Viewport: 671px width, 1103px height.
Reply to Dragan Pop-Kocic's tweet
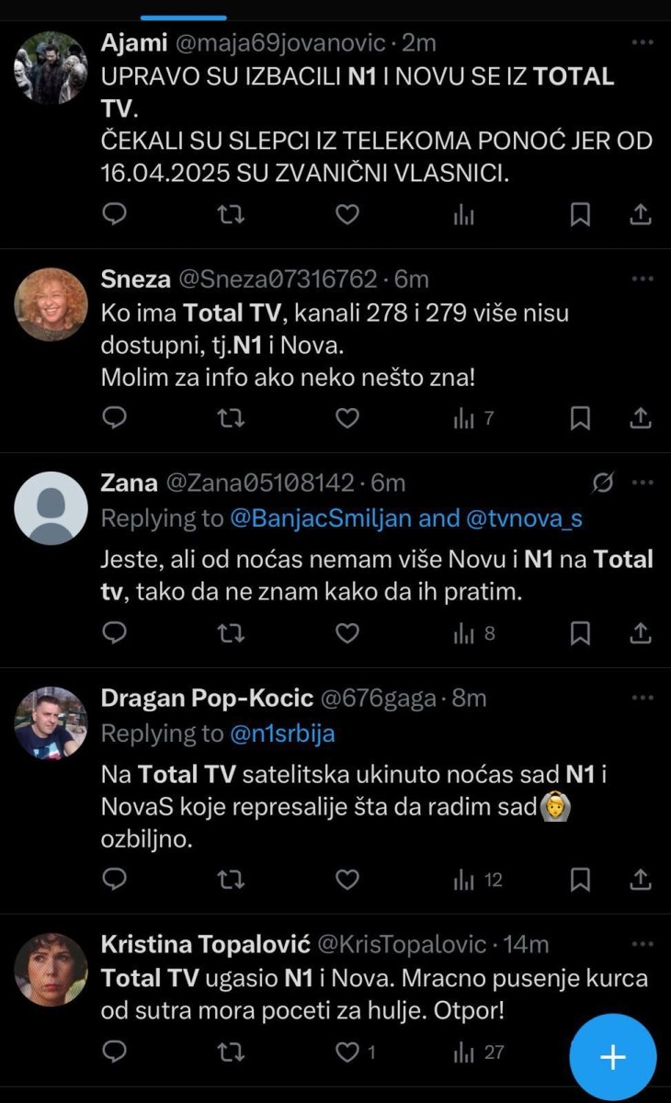point(114,880)
